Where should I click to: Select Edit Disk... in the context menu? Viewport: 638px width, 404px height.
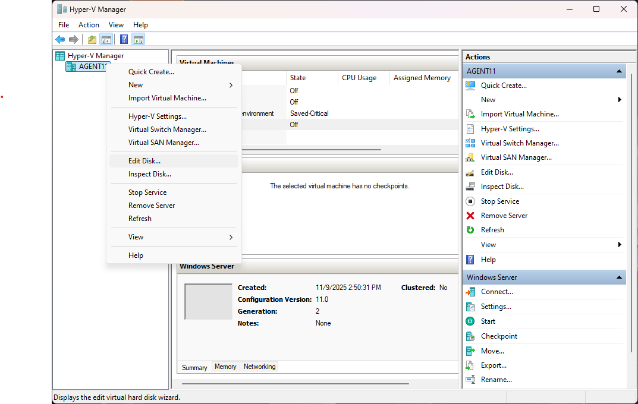[144, 161]
